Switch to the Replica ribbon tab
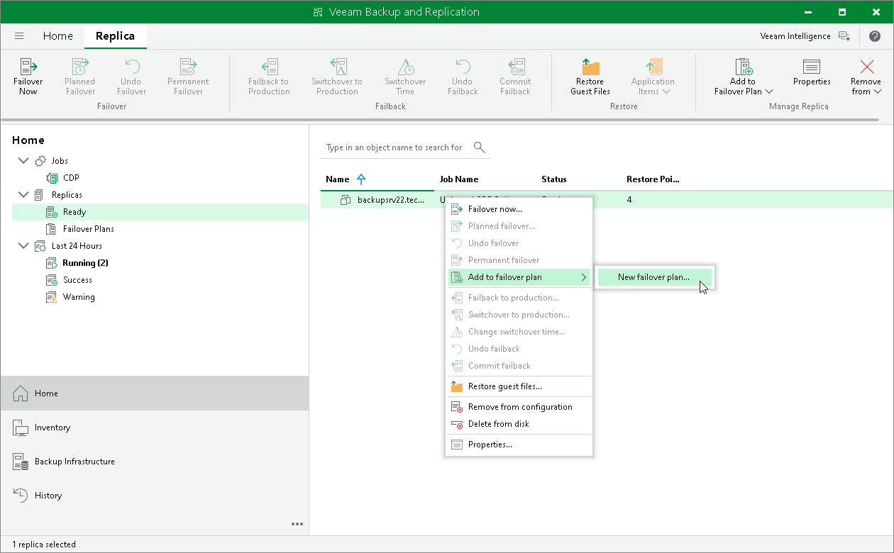The width and height of the screenshot is (894, 553). 116,36
